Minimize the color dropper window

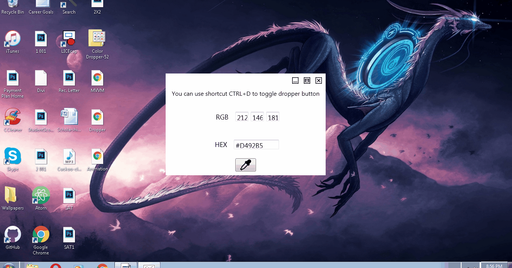pyautogui.click(x=296, y=80)
